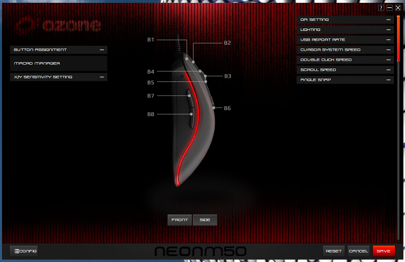Click the Ozone logo
Image resolution: width=405 pixels, height=262 pixels.
[x=58, y=26]
